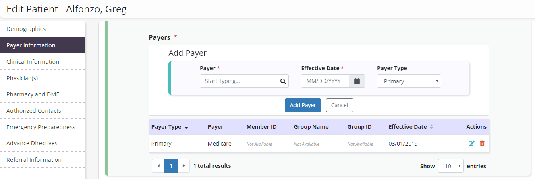The height and width of the screenshot is (179, 535).
Task: Select Pharmacy and DME in sidebar
Action: pos(32,94)
